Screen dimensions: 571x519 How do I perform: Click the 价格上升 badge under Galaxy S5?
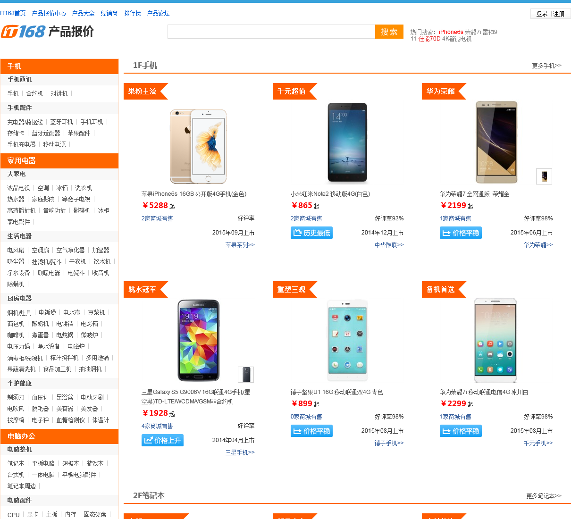pyautogui.click(x=162, y=440)
